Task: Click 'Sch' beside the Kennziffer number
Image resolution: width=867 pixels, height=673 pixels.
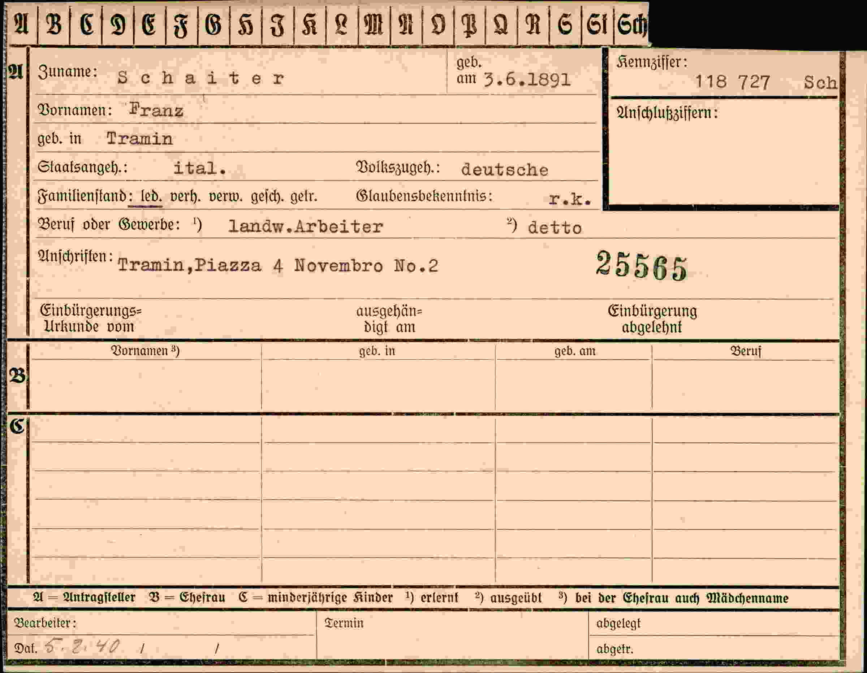Action: [x=820, y=83]
